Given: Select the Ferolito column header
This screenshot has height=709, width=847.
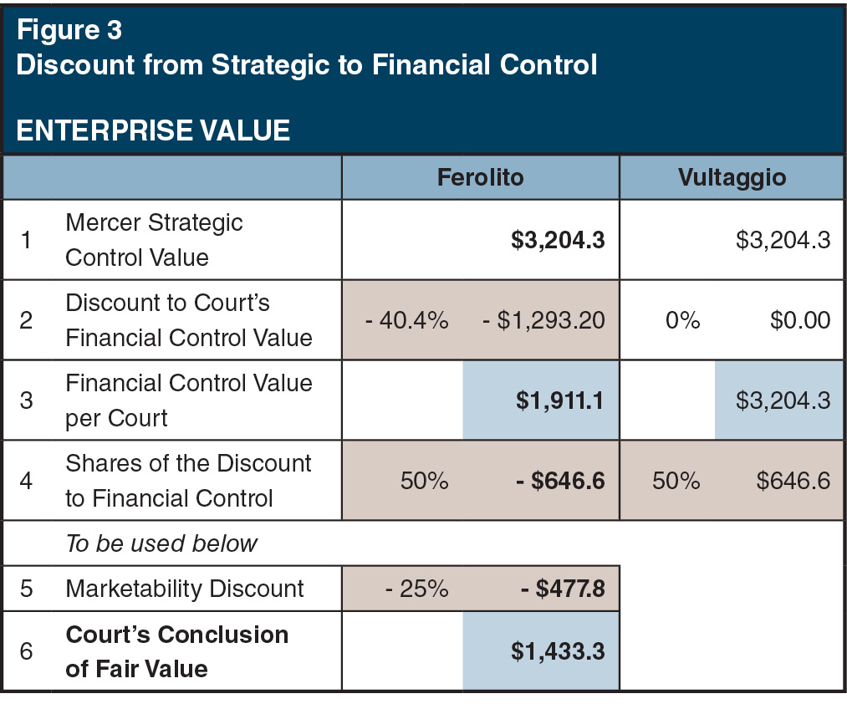Looking at the screenshot, I should [480, 177].
